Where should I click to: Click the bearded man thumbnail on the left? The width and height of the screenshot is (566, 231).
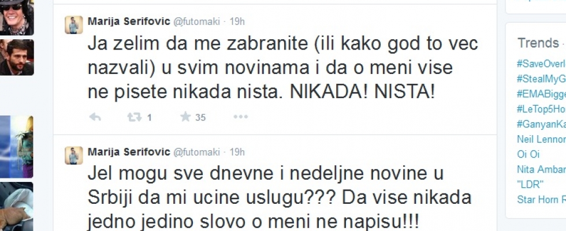coord(16,57)
